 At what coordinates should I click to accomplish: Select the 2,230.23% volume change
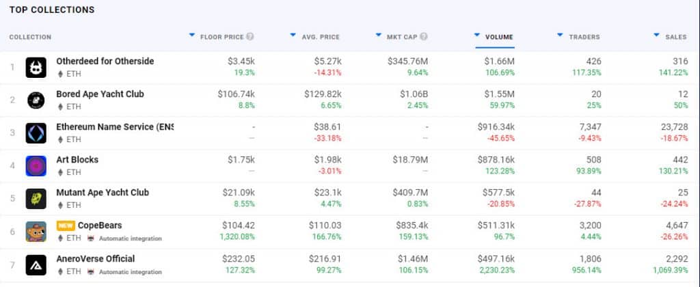pyautogui.click(x=496, y=270)
